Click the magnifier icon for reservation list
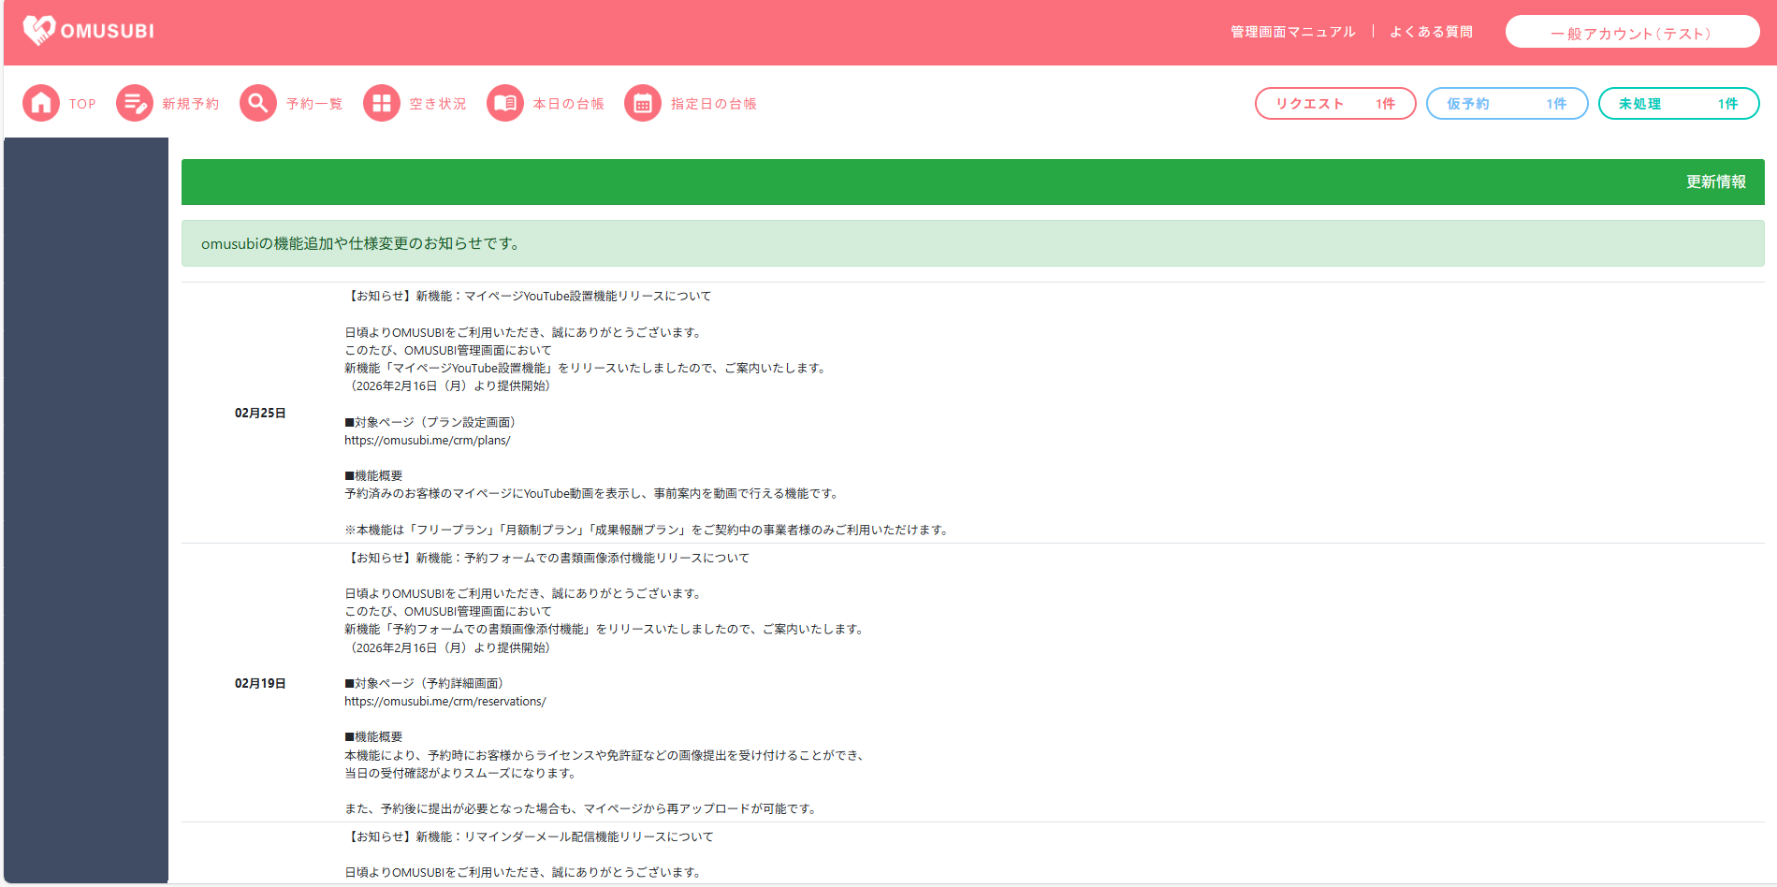 point(258,104)
